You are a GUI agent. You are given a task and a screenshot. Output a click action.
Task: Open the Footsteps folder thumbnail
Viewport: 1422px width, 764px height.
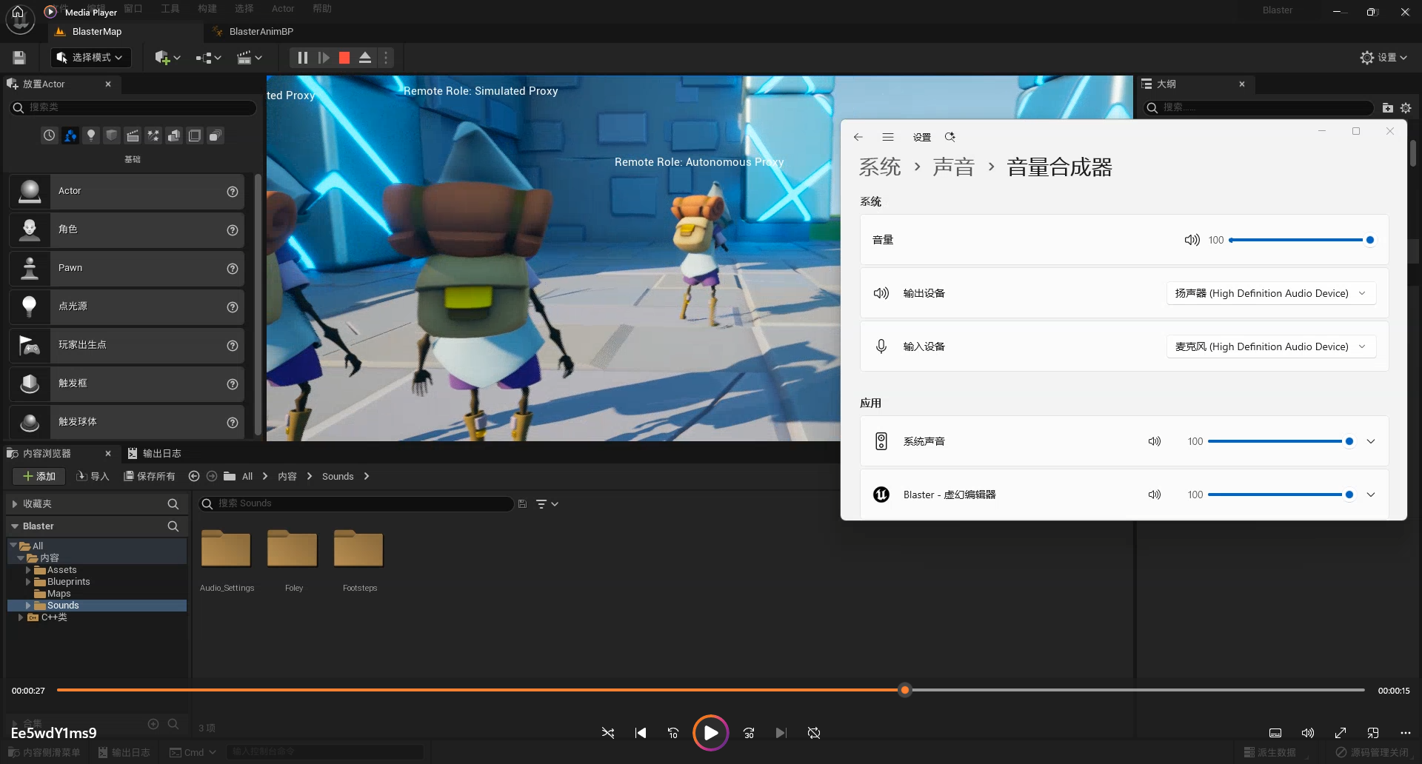(358, 550)
